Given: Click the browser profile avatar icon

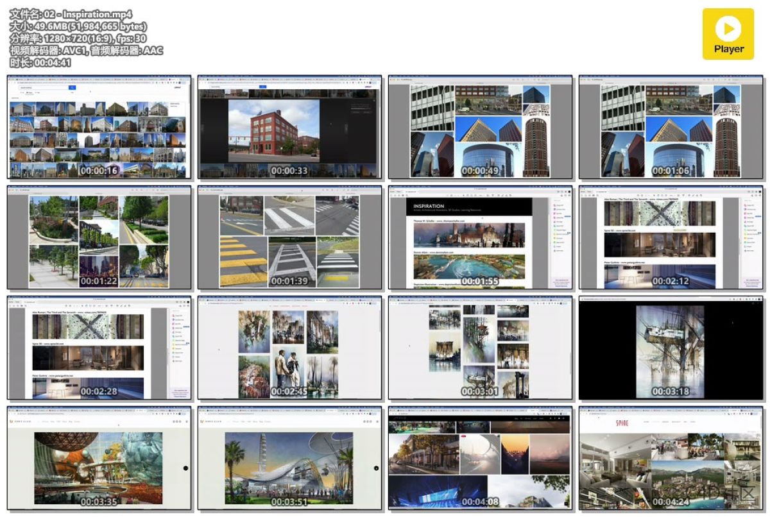Looking at the screenshot, I should point(180,82).
